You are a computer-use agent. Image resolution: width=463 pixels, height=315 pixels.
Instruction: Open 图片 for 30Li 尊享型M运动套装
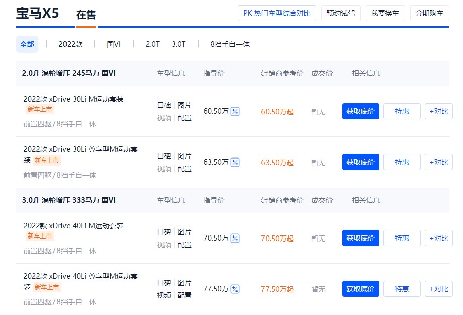tap(184, 156)
